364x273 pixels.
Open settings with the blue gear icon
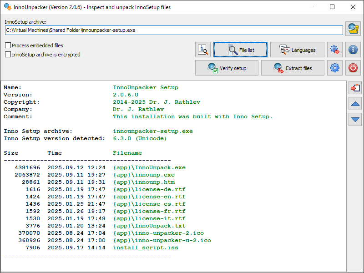pyautogui.click(x=335, y=68)
